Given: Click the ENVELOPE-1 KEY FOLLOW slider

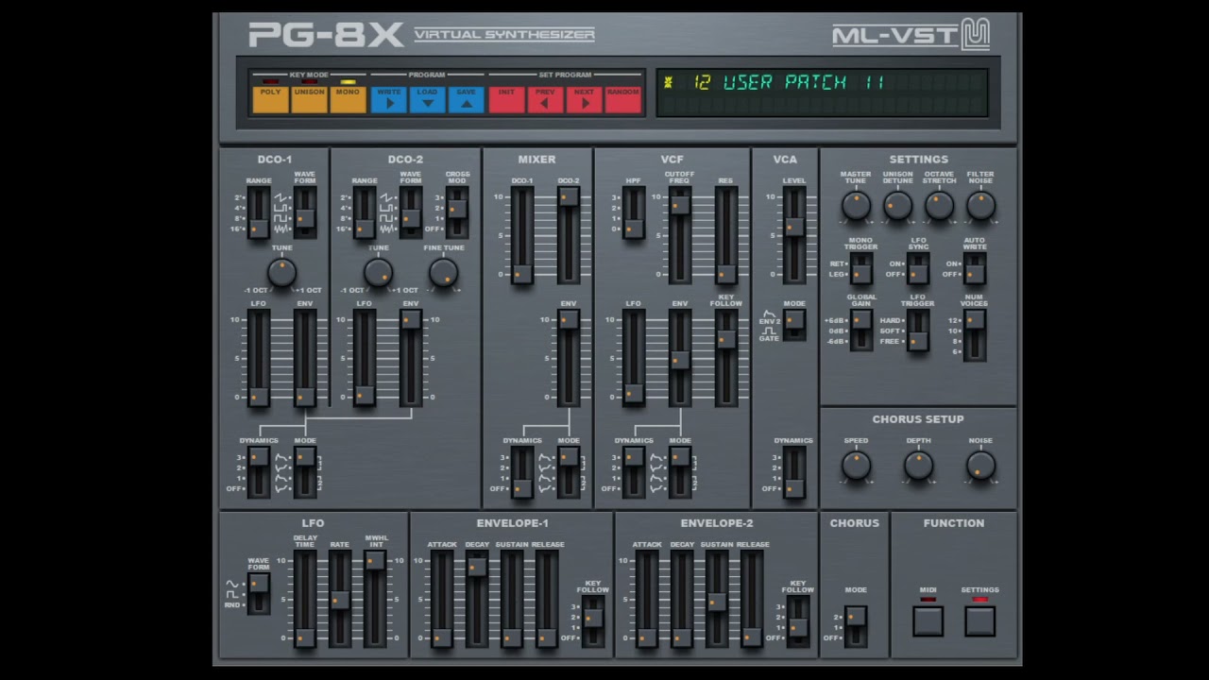Looking at the screenshot, I should point(592,621).
